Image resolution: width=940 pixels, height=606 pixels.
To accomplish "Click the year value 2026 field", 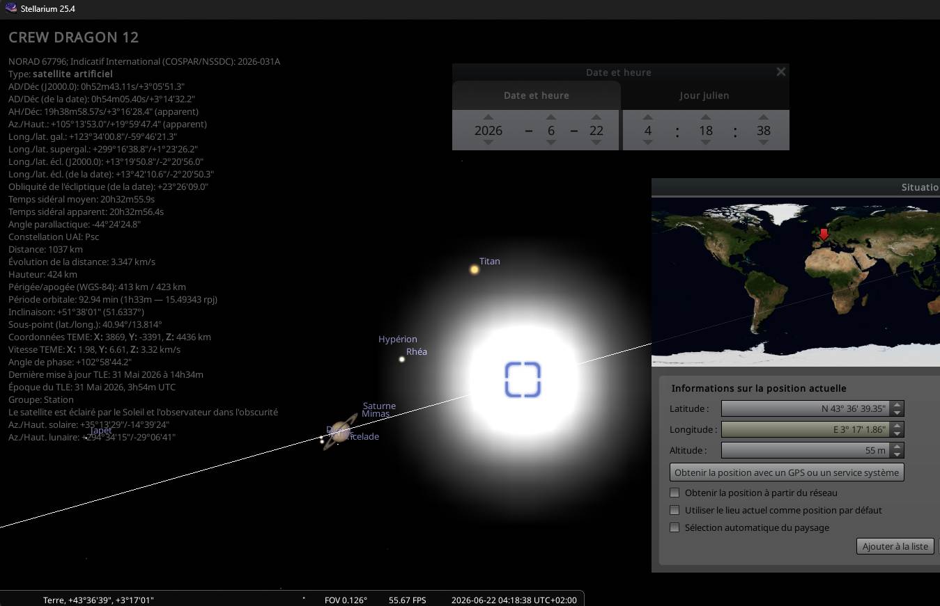I will click(488, 130).
